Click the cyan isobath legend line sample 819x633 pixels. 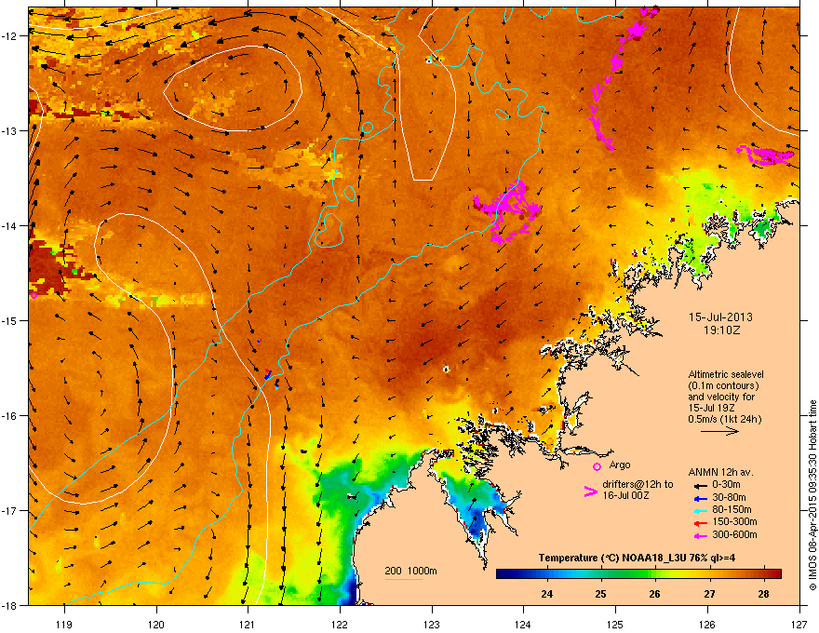403,579
